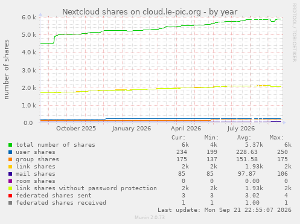Click the gray federated shares received swatch
This screenshot has height=224, width=300.
pyautogui.click(x=10, y=203)
